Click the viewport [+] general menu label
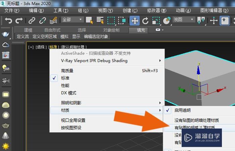Screen dimensions: 235x151 [31, 47]
